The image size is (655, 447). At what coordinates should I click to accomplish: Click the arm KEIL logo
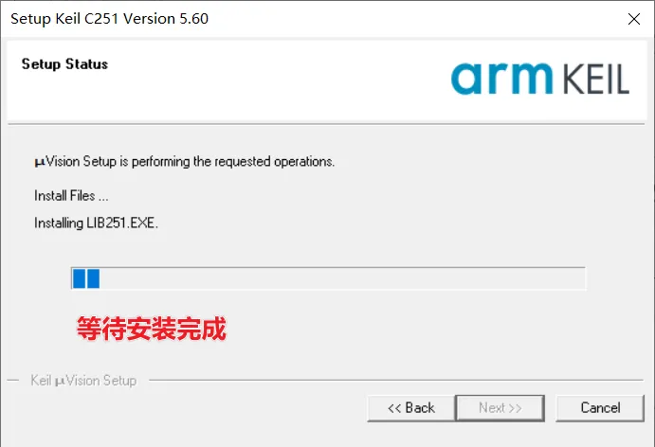click(540, 79)
